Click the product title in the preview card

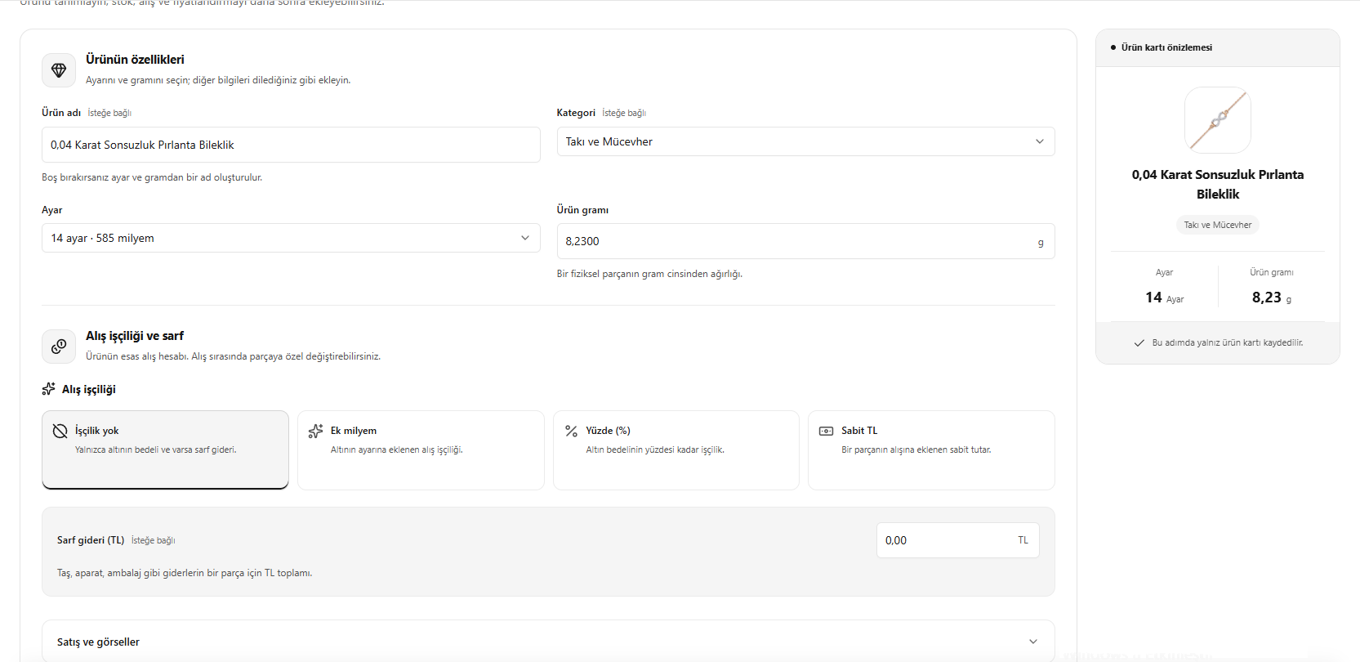1218,185
